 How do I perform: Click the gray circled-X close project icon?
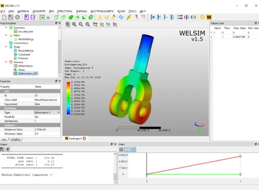pos(17,17)
